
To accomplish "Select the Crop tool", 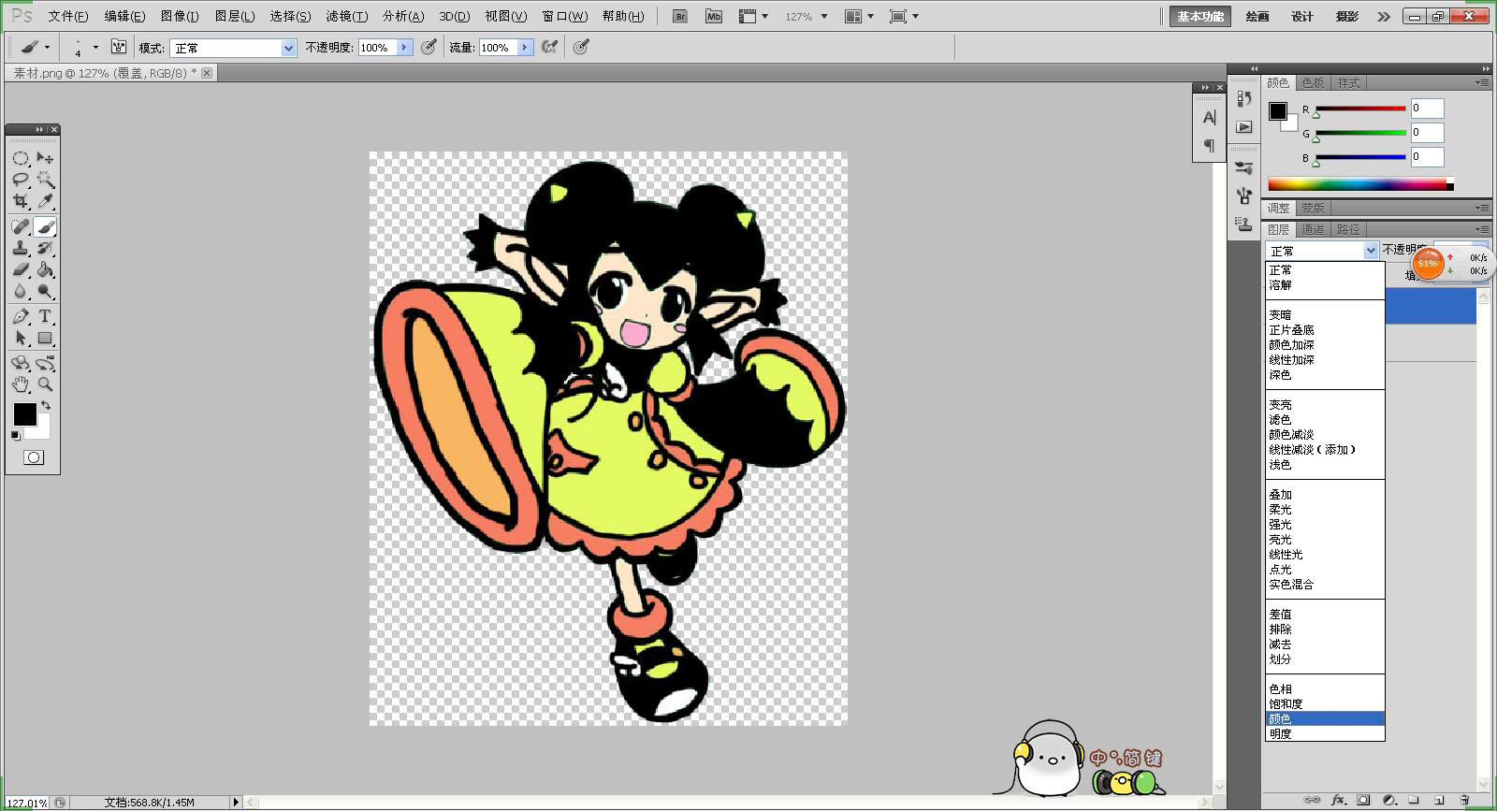I will pyautogui.click(x=21, y=201).
